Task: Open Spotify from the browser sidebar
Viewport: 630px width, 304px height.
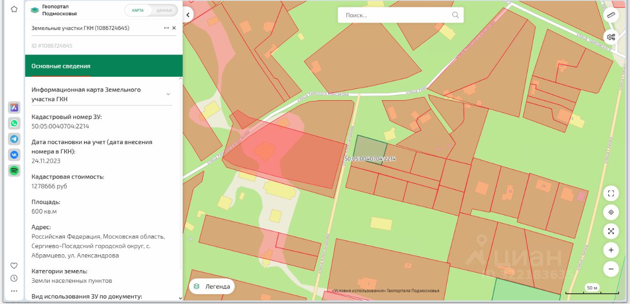Action: tap(14, 170)
